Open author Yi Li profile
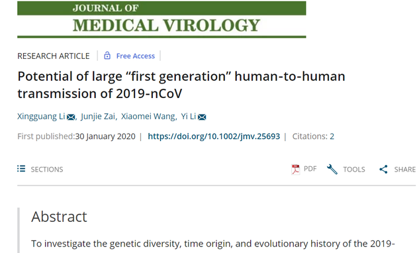Screen dimensions: 417x253 coord(188,117)
